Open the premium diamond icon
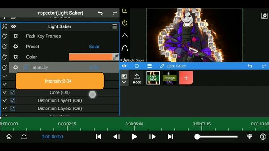The height and width of the screenshot is (151, 269). click(x=250, y=137)
